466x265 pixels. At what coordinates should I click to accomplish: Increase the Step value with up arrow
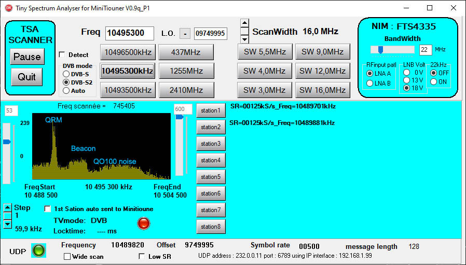pos(7,207)
